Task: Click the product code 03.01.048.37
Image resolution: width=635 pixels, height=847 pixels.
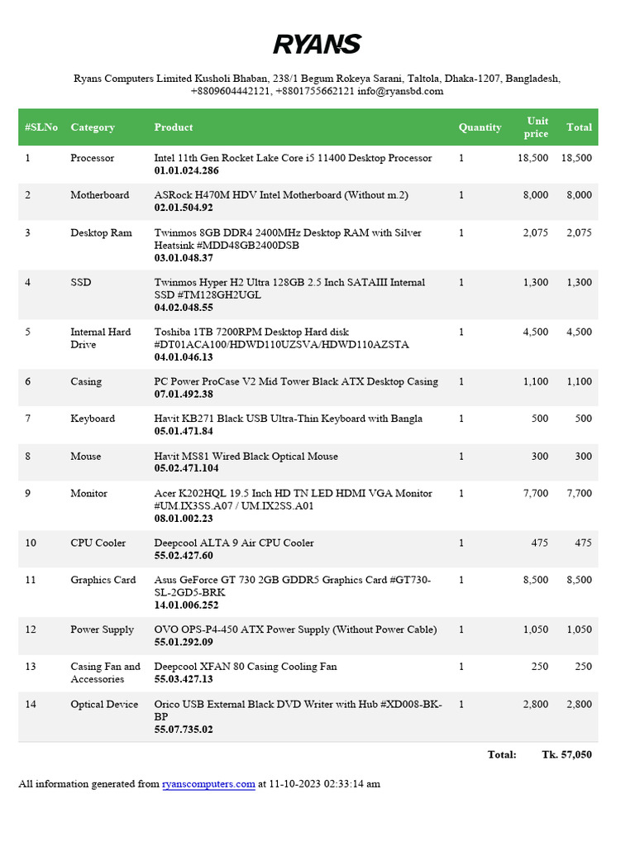Action: coord(184,258)
